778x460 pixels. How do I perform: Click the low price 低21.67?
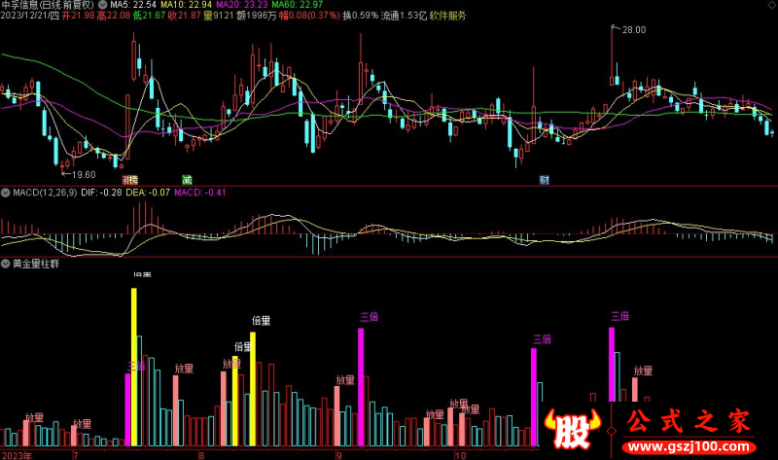[x=149, y=16]
